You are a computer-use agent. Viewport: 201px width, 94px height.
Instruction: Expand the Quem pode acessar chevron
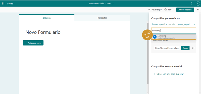pos(194,40)
